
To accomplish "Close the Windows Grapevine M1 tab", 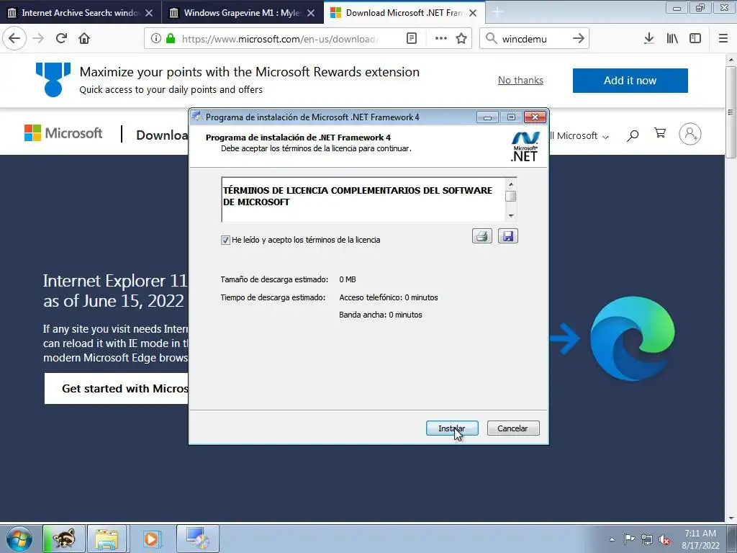I will 311,13.
